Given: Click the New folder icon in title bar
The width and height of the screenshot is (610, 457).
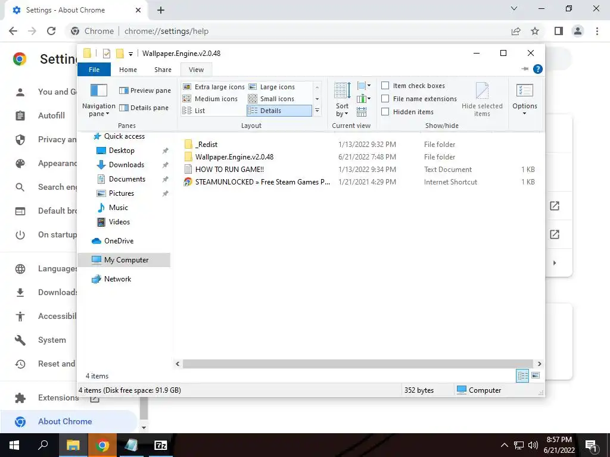Looking at the screenshot, I should [120, 53].
